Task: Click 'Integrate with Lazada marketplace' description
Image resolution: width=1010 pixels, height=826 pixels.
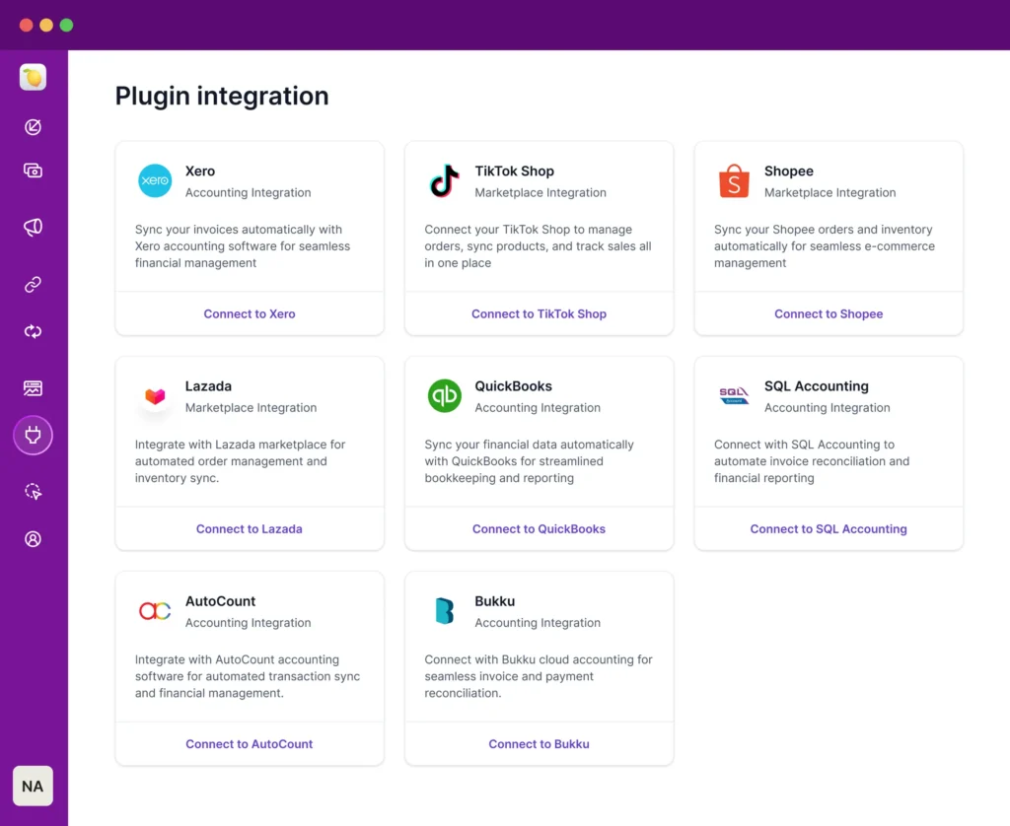Action: (240, 461)
